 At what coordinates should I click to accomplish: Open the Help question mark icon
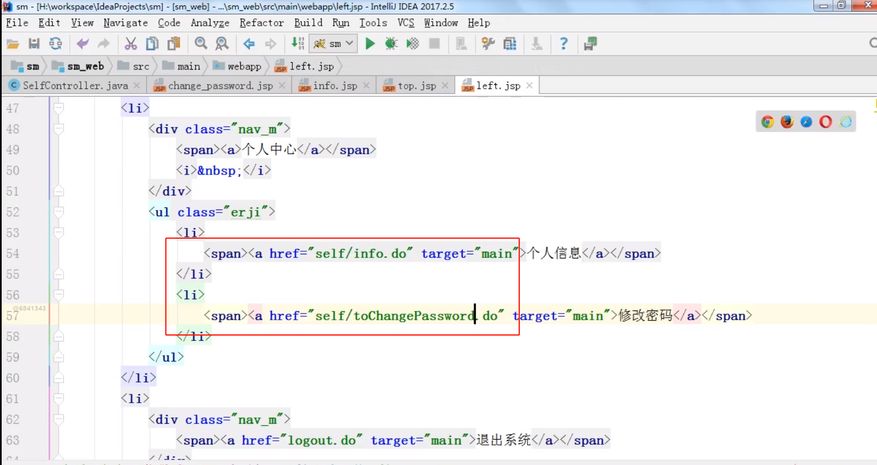pos(564,43)
